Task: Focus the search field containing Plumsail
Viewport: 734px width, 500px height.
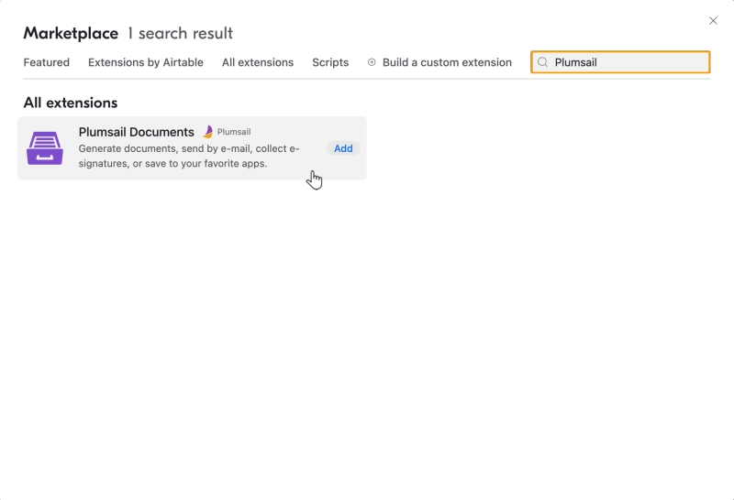Action: pos(620,62)
